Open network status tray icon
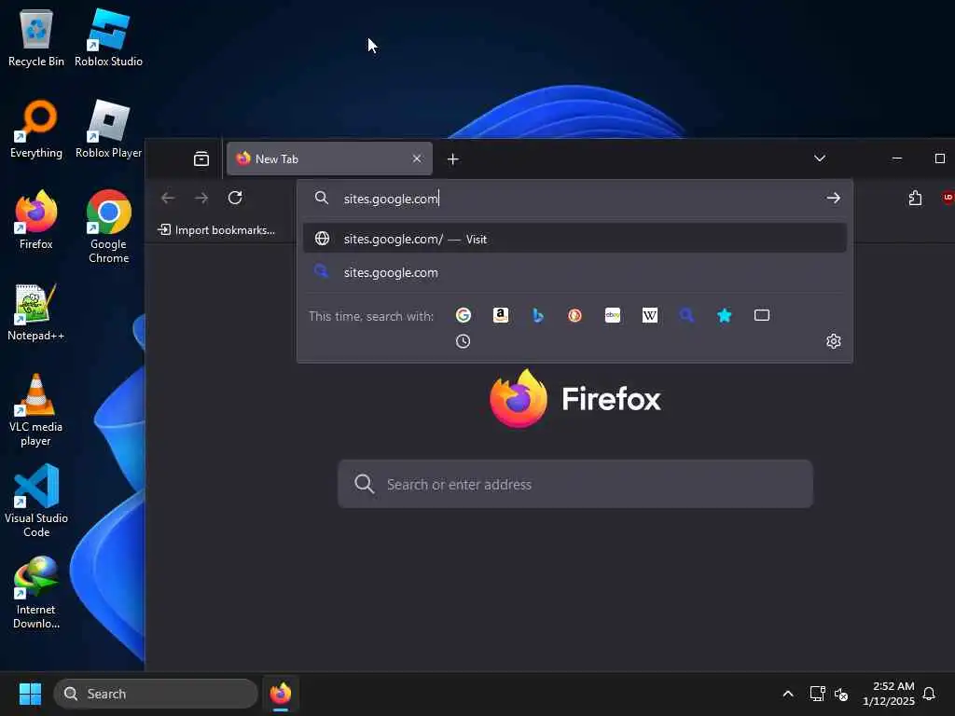The width and height of the screenshot is (955, 716). click(x=817, y=694)
